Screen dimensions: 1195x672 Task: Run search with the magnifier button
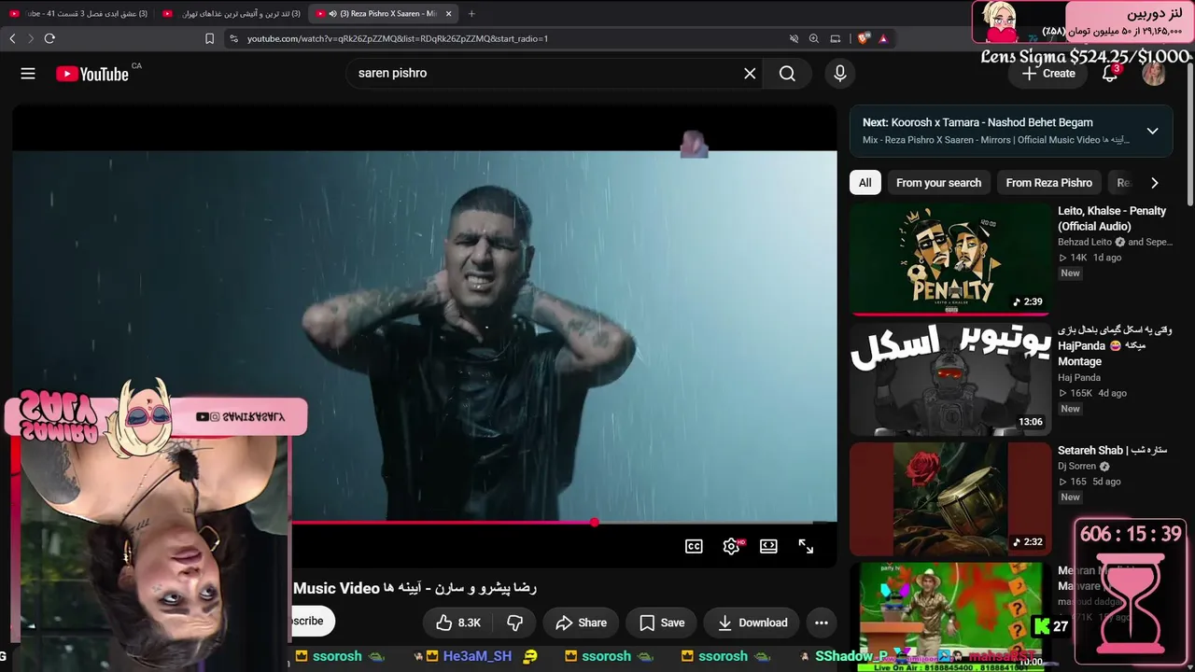coord(787,74)
